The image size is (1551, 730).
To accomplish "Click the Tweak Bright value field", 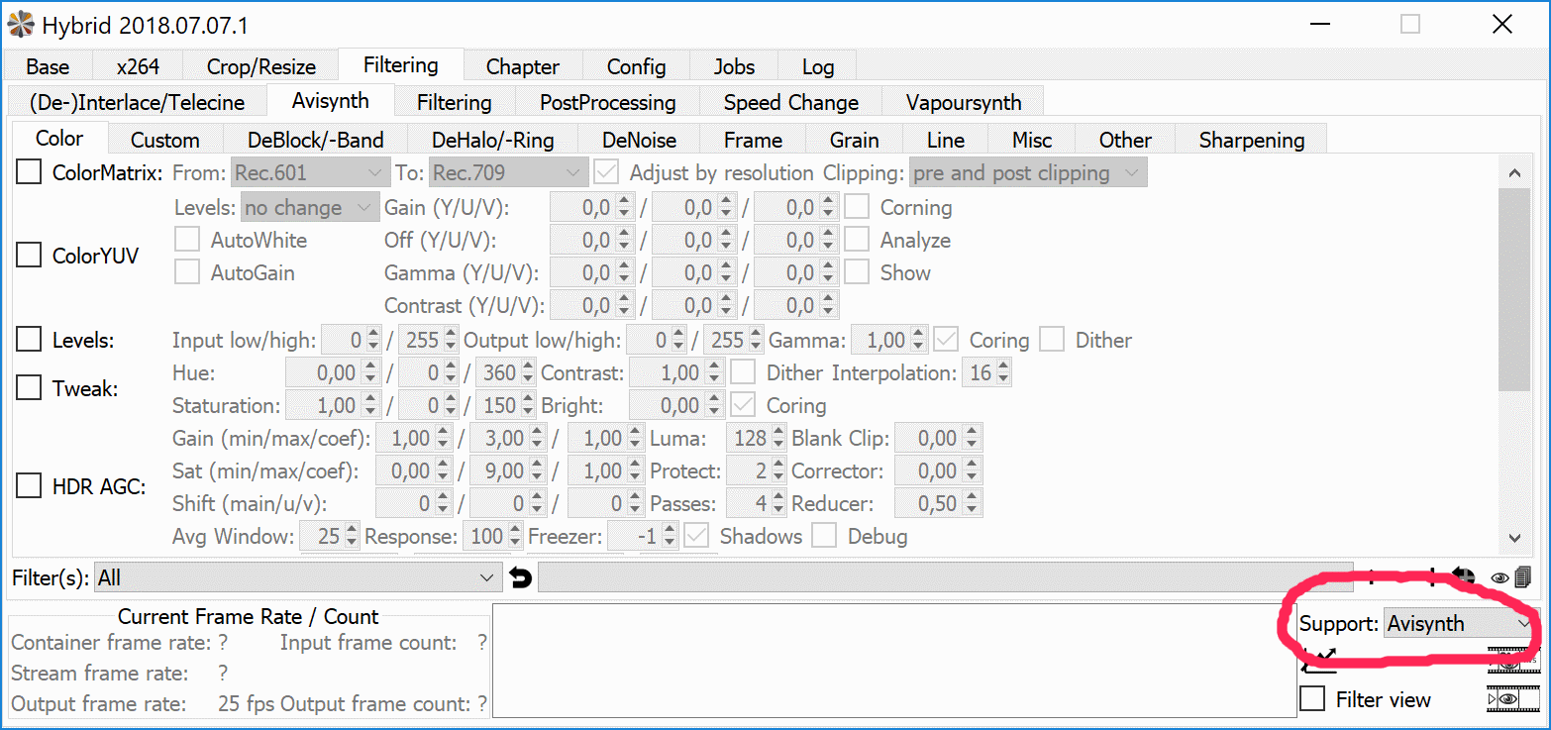I will click(x=678, y=406).
